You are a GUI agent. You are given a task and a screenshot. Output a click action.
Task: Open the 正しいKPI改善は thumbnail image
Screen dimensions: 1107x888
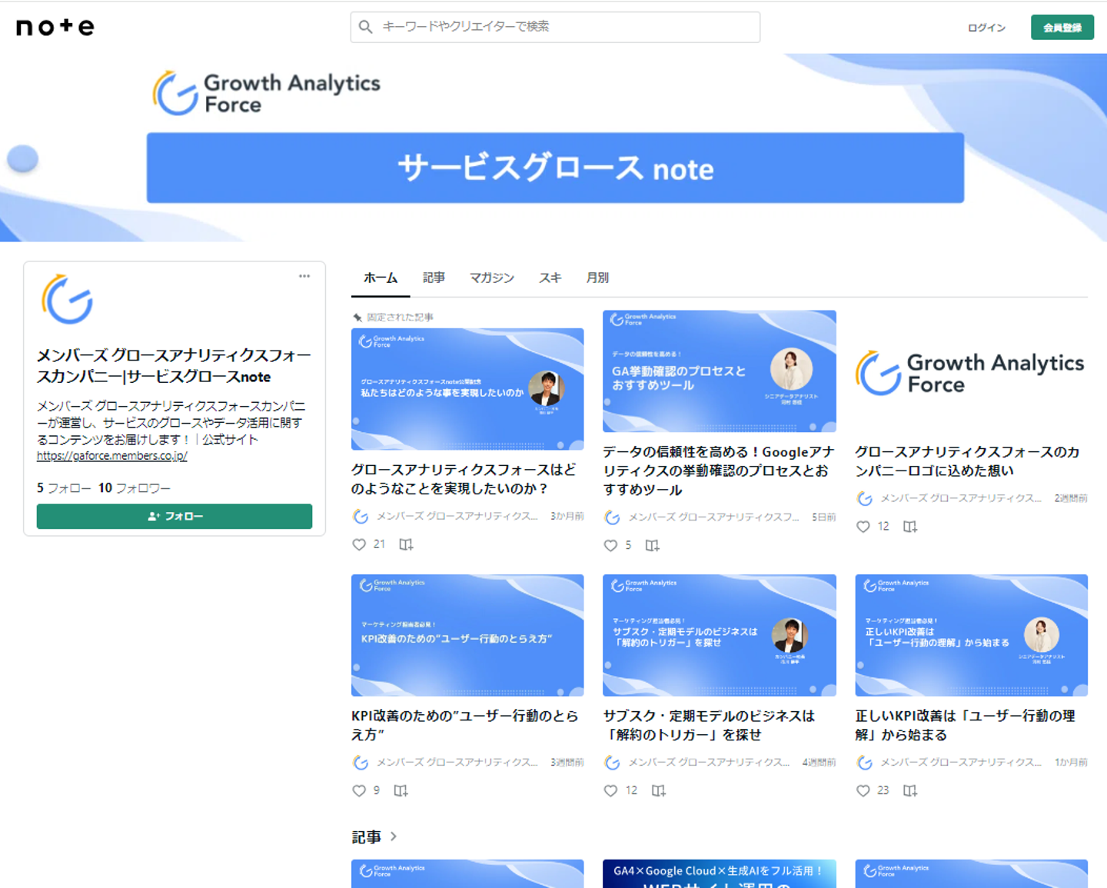pyautogui.click(x=972, y=635)
